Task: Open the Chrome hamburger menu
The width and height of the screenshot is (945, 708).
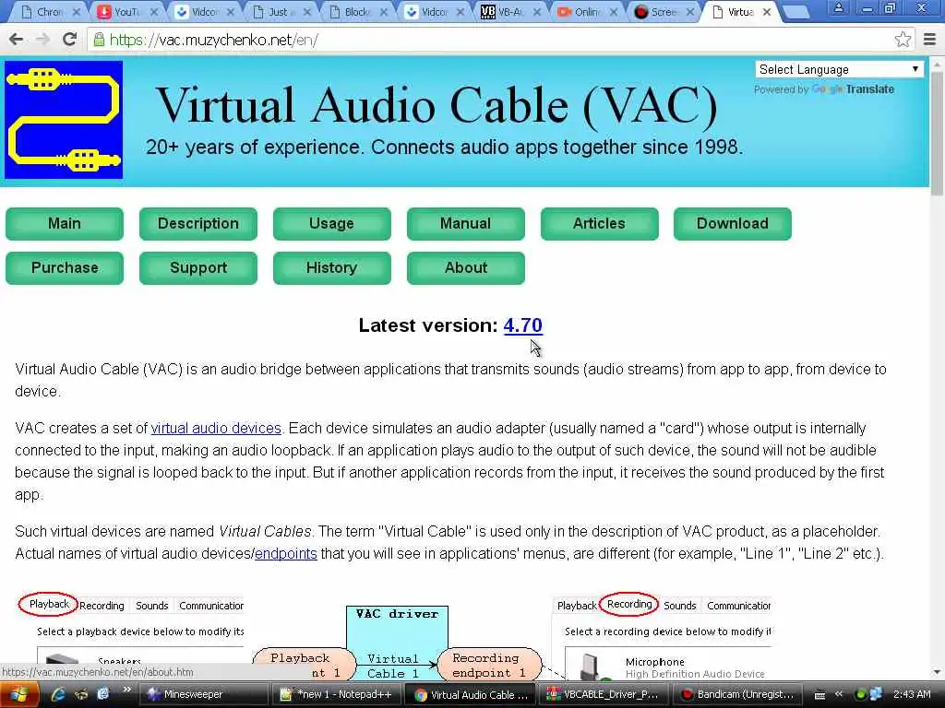Action: 929,40
